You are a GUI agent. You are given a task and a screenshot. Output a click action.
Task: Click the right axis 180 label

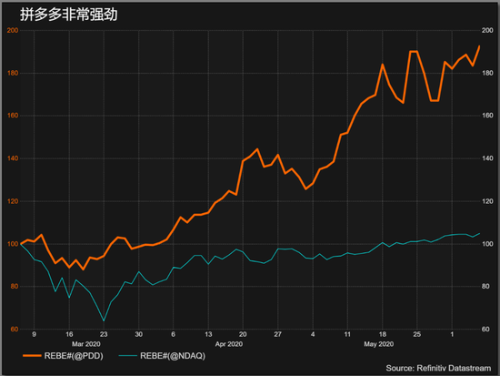[487, 73]
